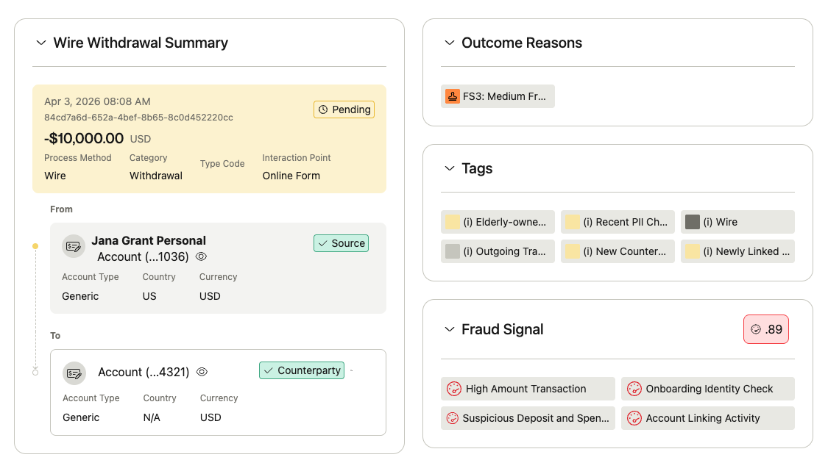The height and width of the screenshot is (460, 828).
Task: Click the FS3 Medium Fraud outcome icon
Action: 451,96
